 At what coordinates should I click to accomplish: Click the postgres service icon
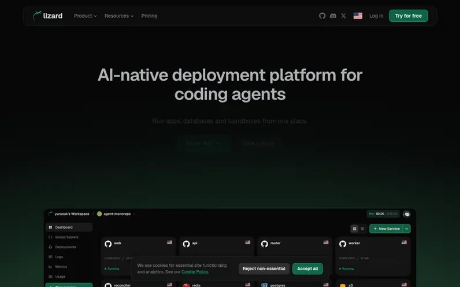coord(265,285)
